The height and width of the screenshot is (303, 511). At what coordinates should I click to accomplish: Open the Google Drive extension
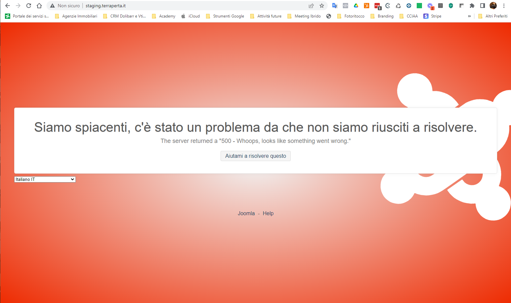tap(356, 6)
